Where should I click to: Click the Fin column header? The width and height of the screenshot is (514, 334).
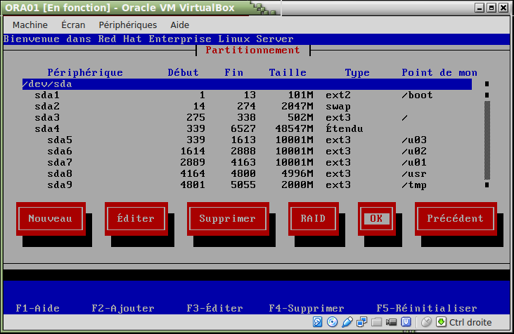tap(234, 72)
